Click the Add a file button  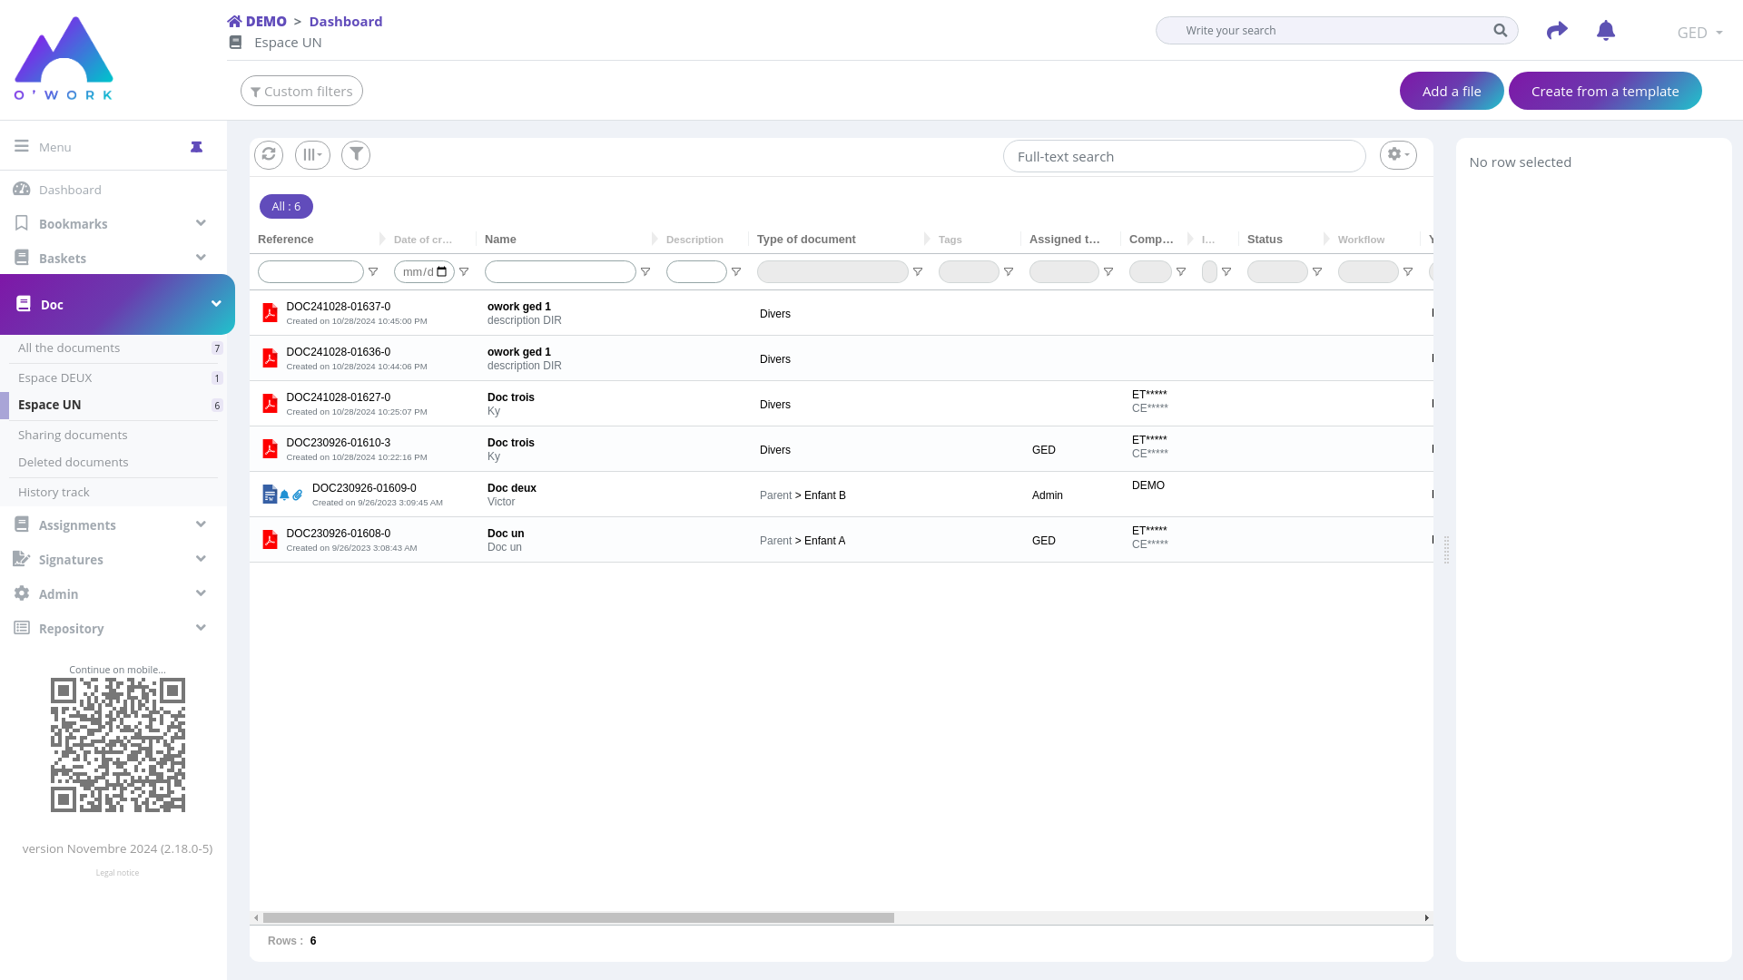tap(1451, 91)
